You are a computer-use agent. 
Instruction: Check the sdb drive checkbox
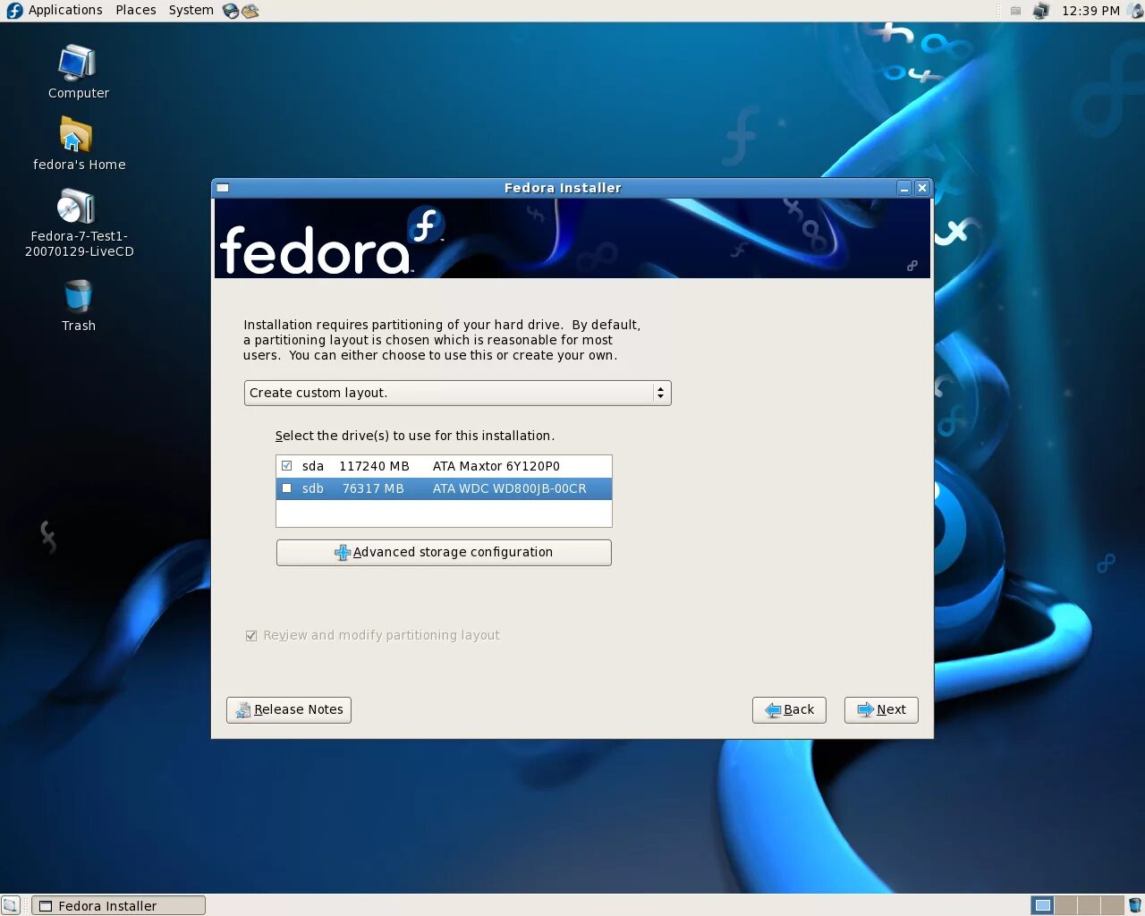pyautogui.click(x=286, y=488)
